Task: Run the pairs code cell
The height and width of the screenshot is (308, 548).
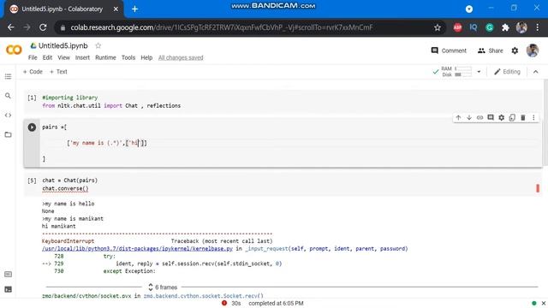Action: tap(32, 127)
